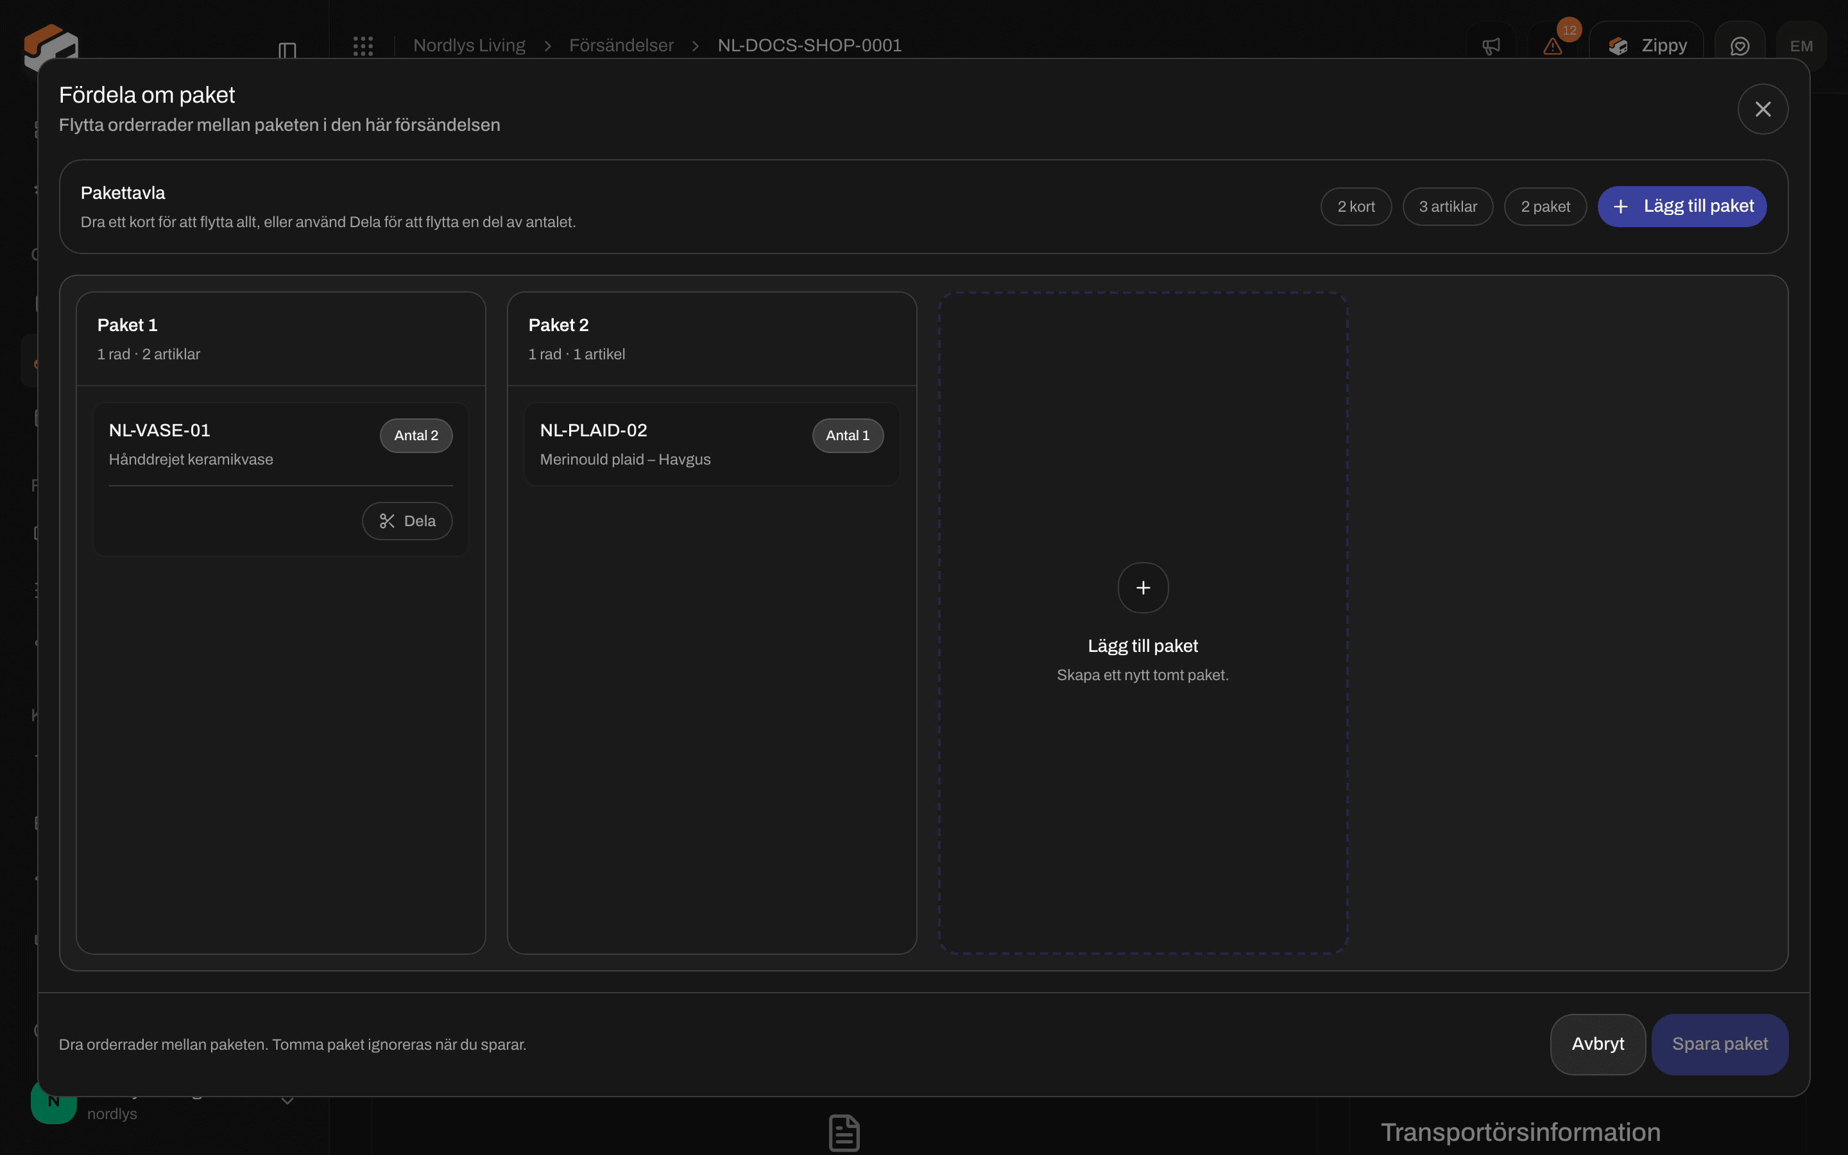Click the Hånddrejet keramikvase description
Viewport: 1848px width, 1155px height.
(x=191, y=460)
